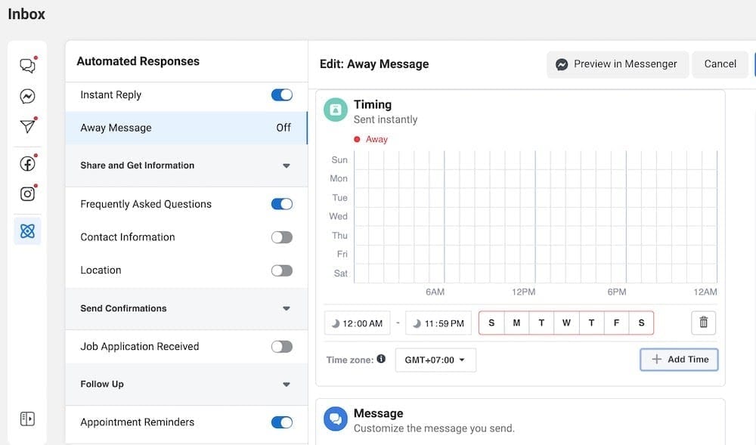
Task: Click 'Customize the message you send.' text
Action: click(x=434, y=428)
